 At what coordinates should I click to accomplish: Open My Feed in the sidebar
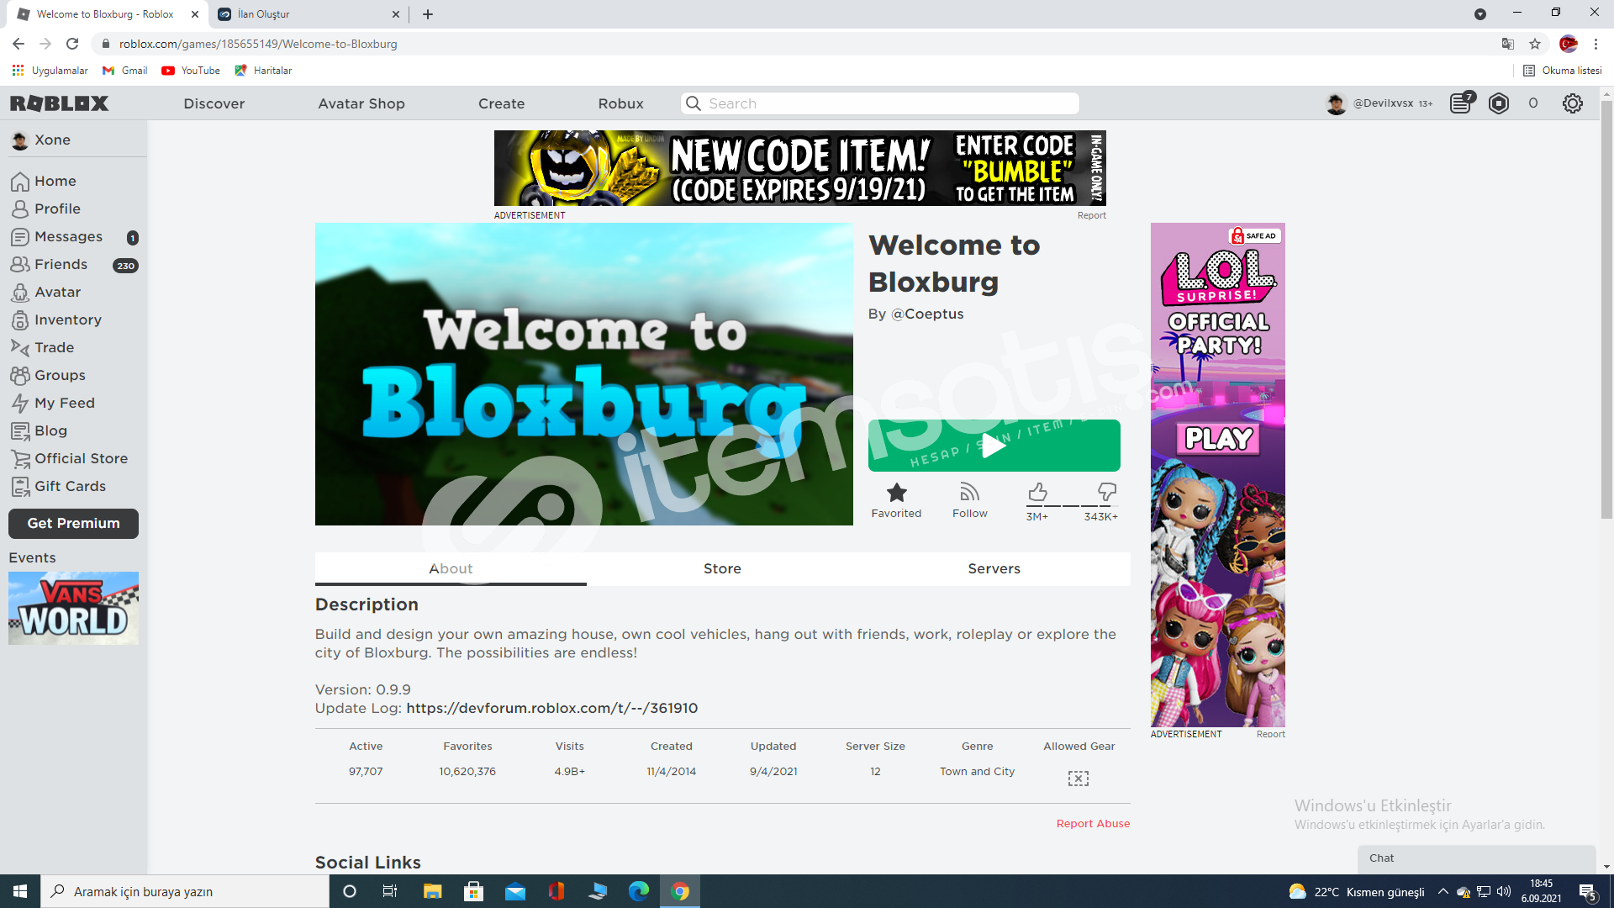pos(64,403)
